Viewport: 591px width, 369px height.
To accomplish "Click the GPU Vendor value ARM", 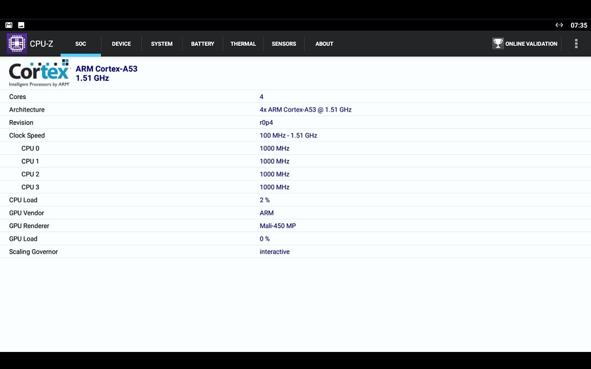I will pyautogui.click(x=267, y=213).
